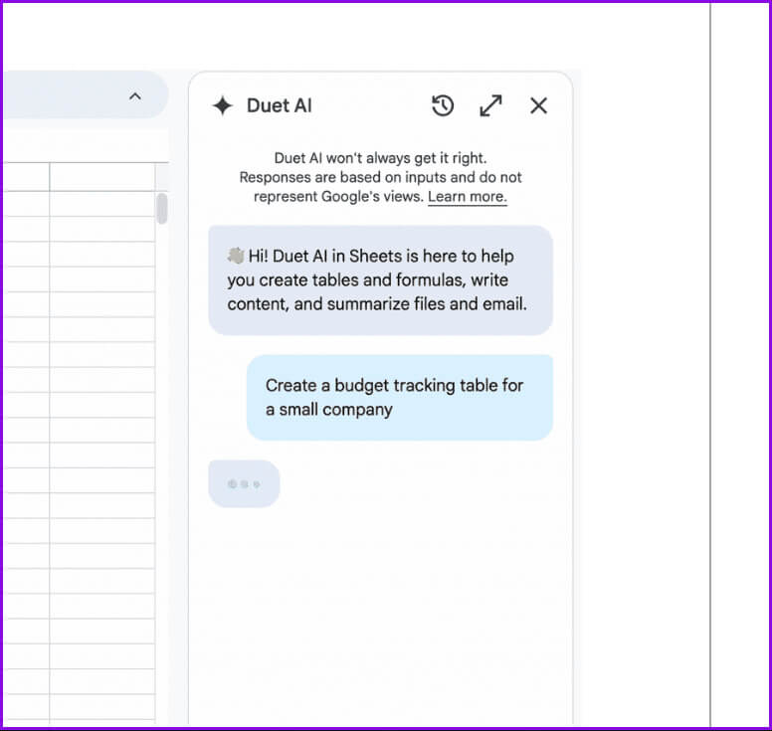Click the Duet AI greeting message bubble

pos(380,280)
